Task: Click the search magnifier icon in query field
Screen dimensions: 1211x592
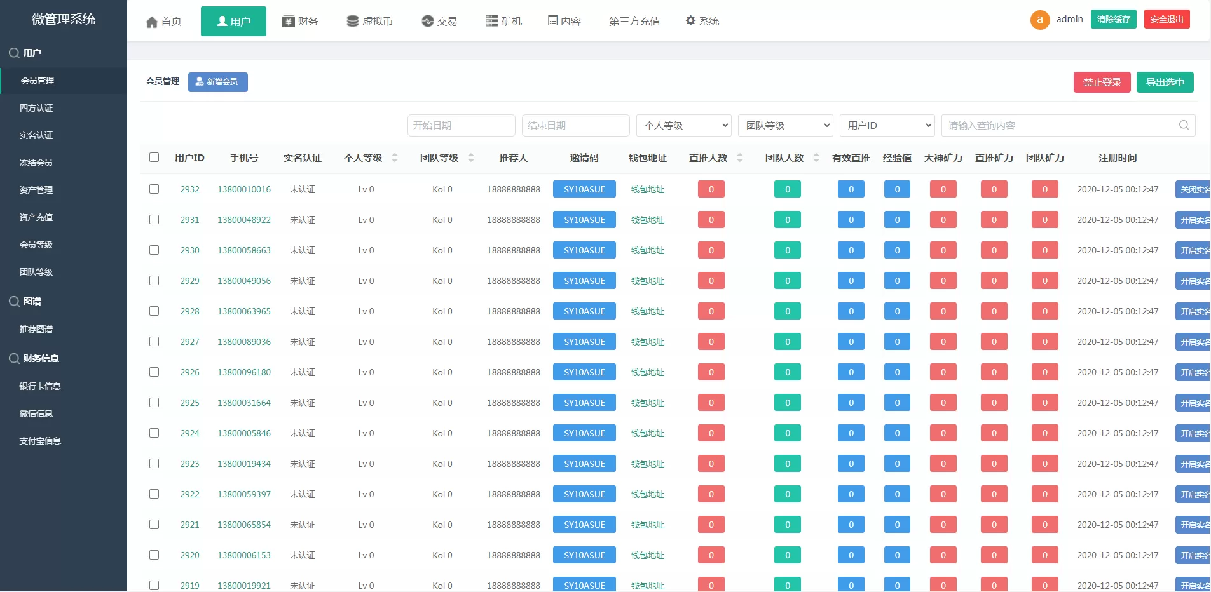Action: [1184, 125]
